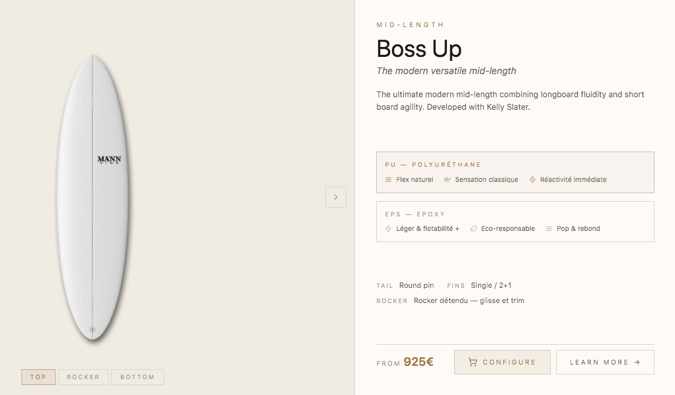Image resolution: width=675 pixels, height=395 pixels.
Task: Select the EPS — Epoxy construction option
Action: [x=514, y=221]
